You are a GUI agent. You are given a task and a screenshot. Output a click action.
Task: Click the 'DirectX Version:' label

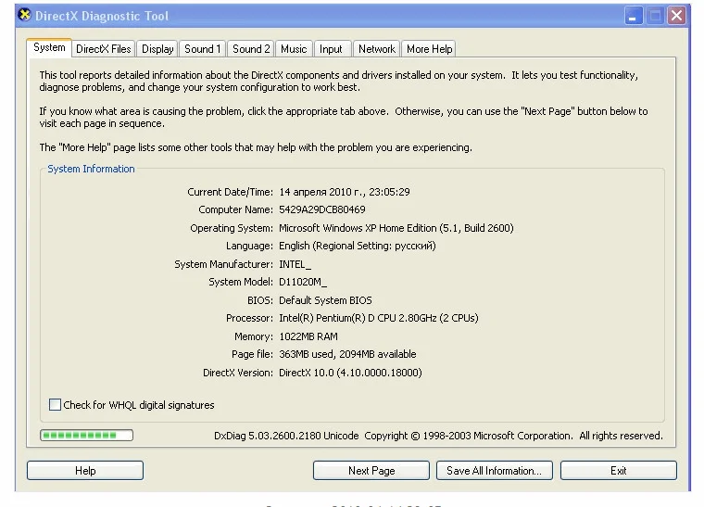pyautogui.click(x=237, y=373)
